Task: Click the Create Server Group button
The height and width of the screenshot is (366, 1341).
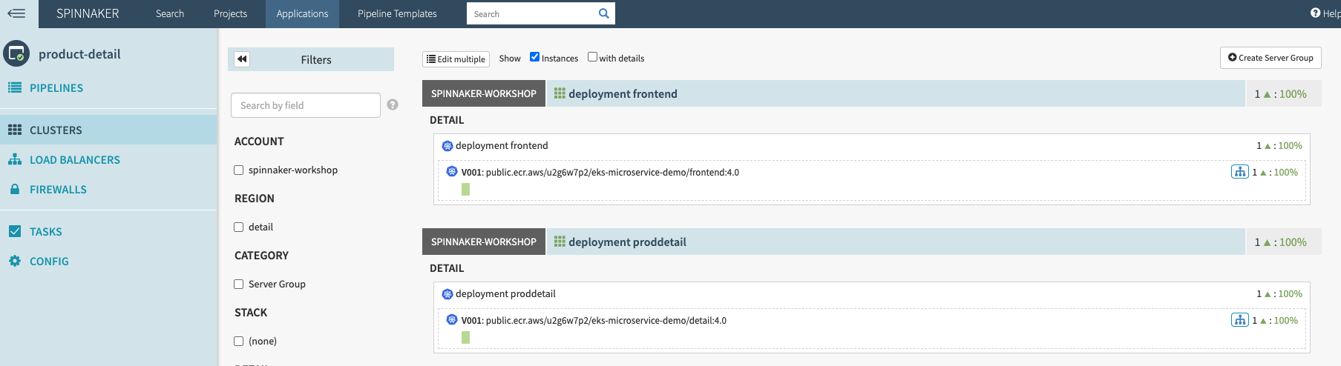Action: tap(1270, 58)
